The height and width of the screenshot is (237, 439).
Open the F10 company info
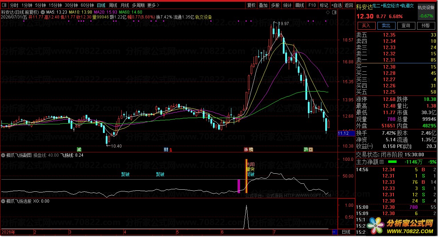312,5
